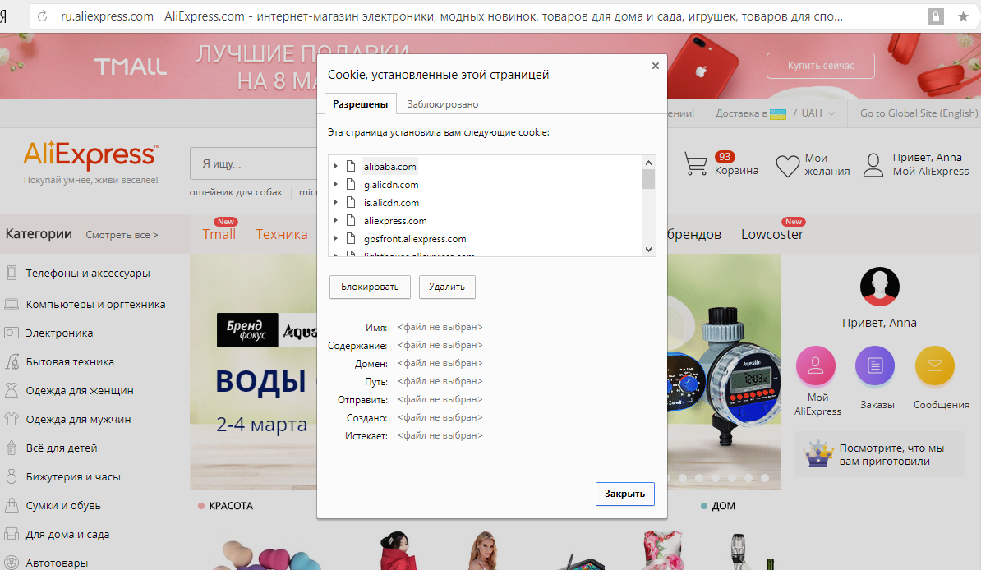The height and width of the screenshot is (570, 981).
Task: Click the cookie list scroll-up arrow
Action: [x=648, y=163]
